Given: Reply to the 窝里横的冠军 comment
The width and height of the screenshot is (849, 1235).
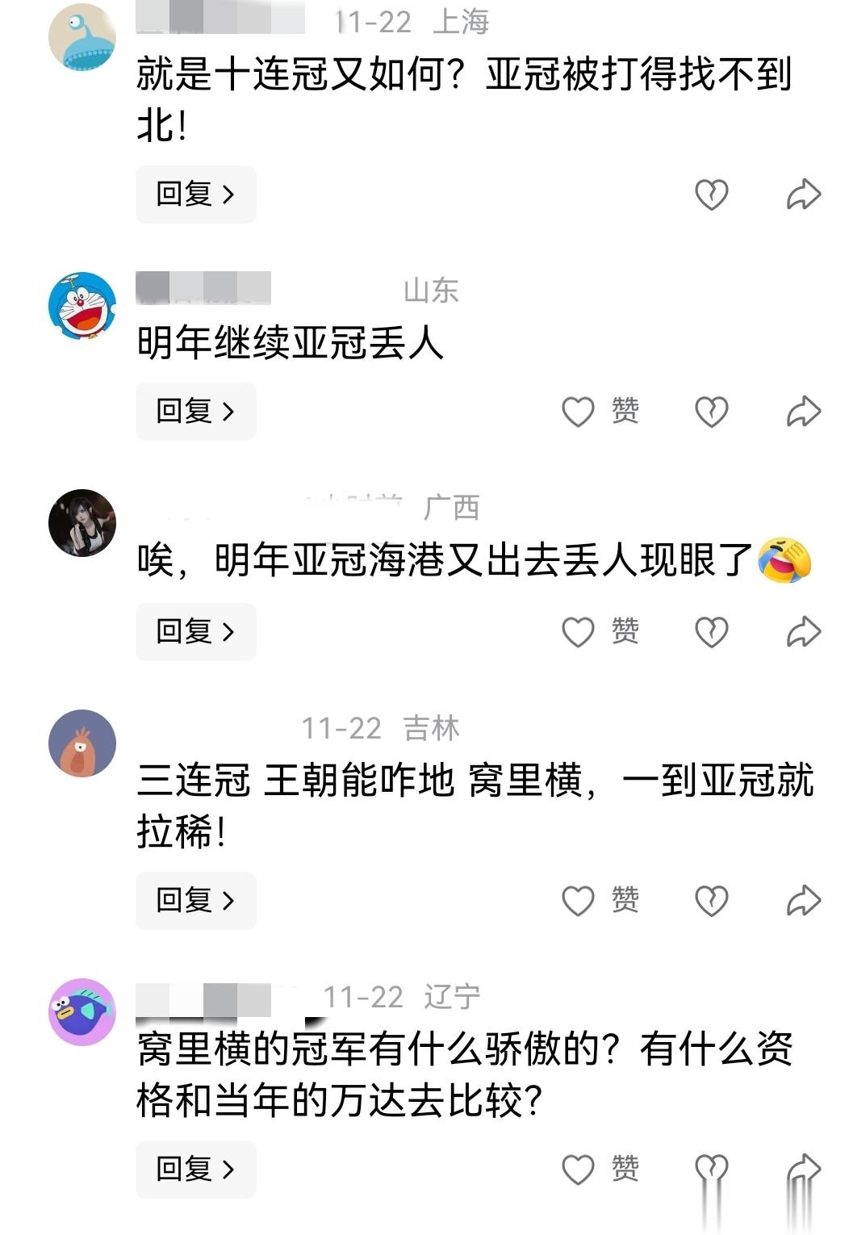Looking at the screenshot, I should coord(196,1169).
